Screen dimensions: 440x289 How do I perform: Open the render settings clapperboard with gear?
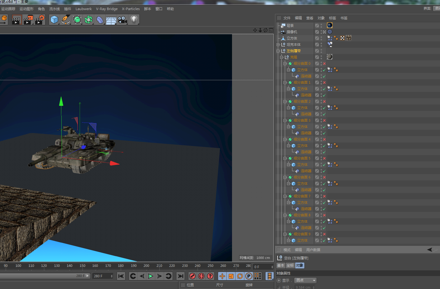click(40, 20)
